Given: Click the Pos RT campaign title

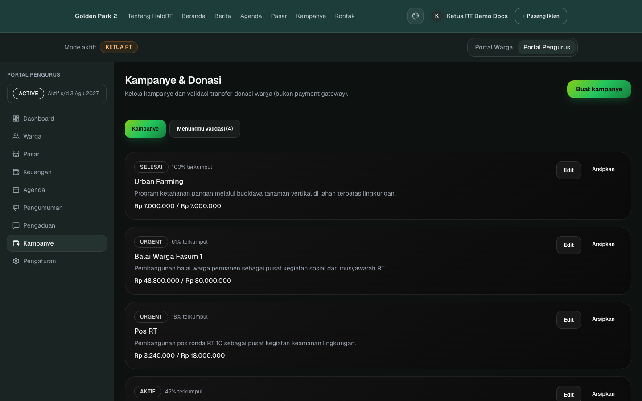Looking at the screenshot, I should pyautogui.click(x=146, y=331).
